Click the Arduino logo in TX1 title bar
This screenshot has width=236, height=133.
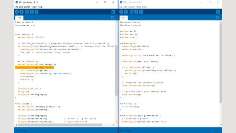coord(17,2)
